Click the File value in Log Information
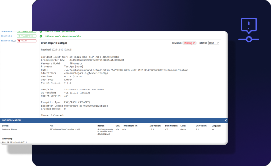This screenshot has width=271, height=166. [65, 129]
